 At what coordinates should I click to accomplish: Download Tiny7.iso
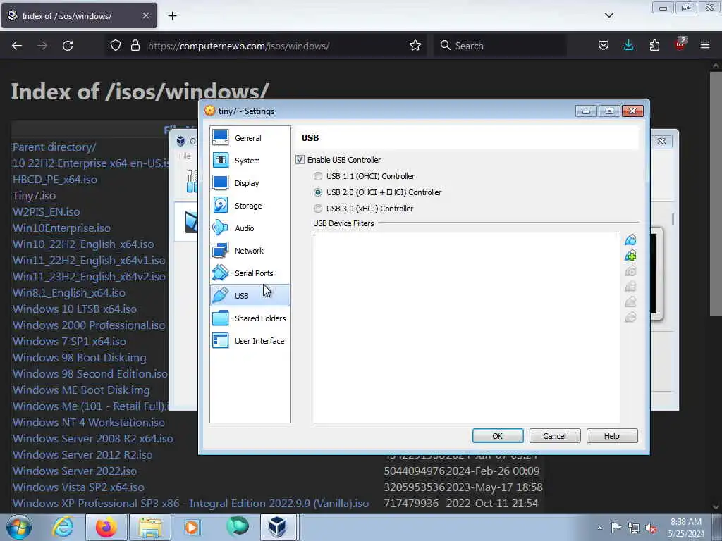[34, 196]
